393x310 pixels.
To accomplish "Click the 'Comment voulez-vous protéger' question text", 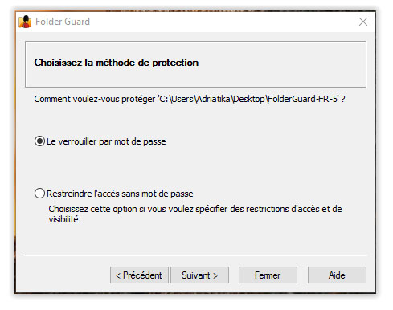I will coord(95,99).
